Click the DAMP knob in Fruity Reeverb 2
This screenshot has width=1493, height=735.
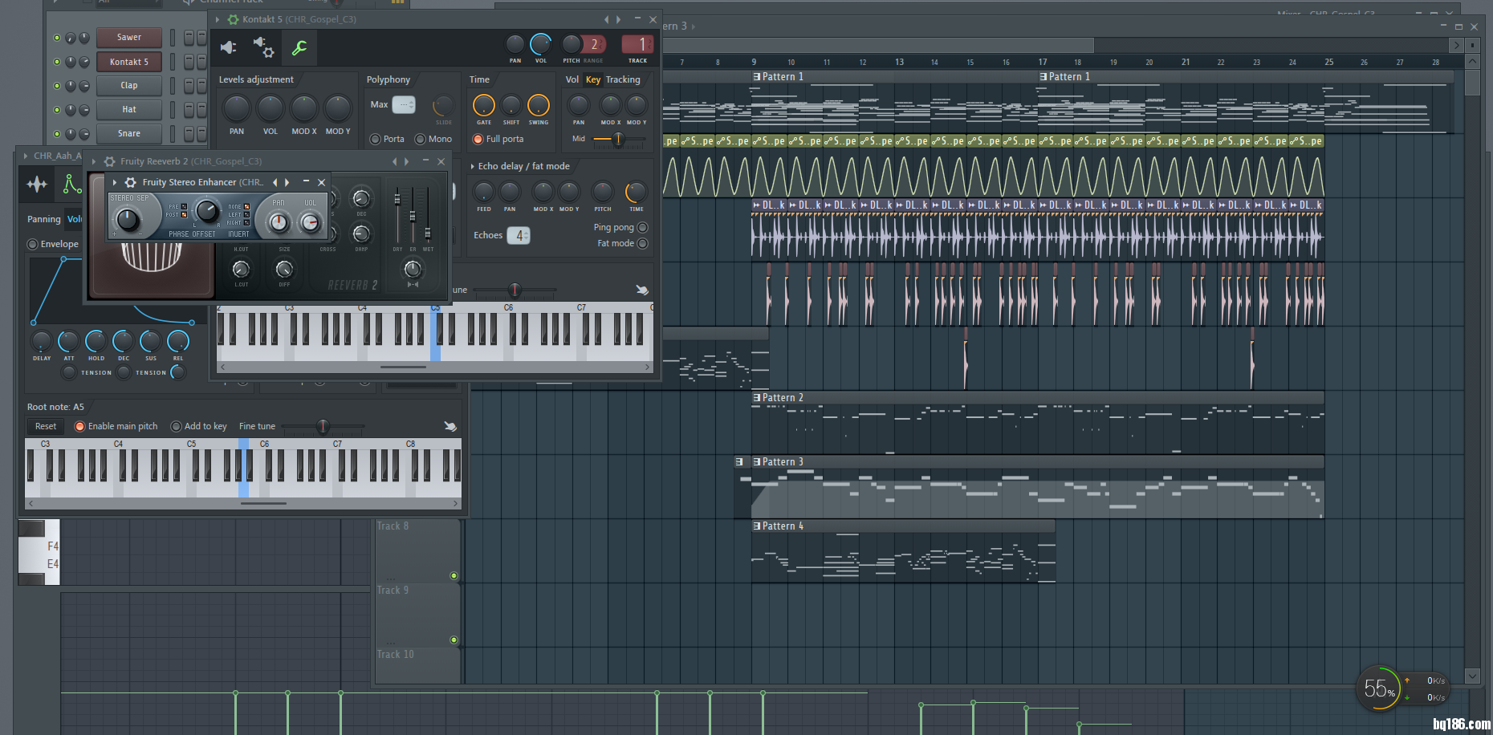coord(361,233)
